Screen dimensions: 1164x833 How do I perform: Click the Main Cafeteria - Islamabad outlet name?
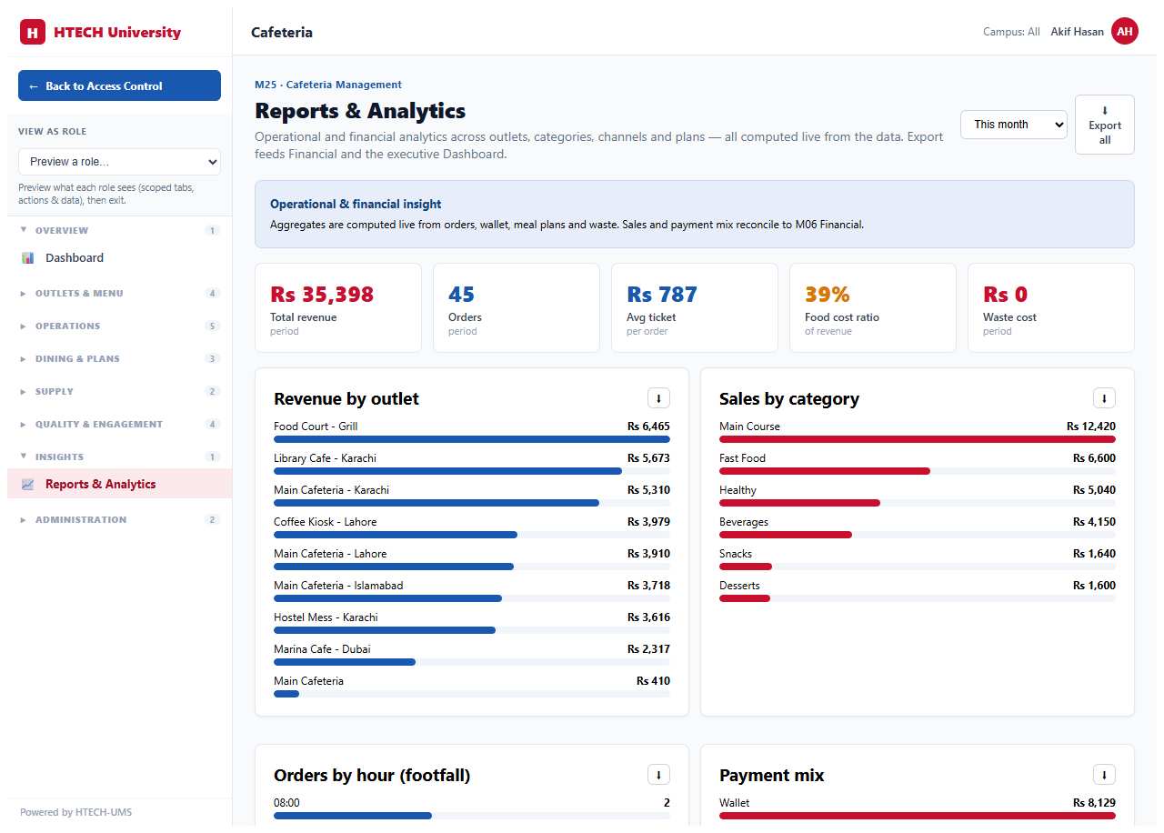coord(338,586)
